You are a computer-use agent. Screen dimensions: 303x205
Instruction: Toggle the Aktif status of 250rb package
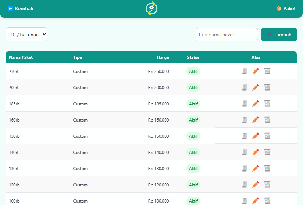tap(193, 71)
